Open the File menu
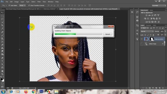The image size is (167, 94). (x=7, y=2)
